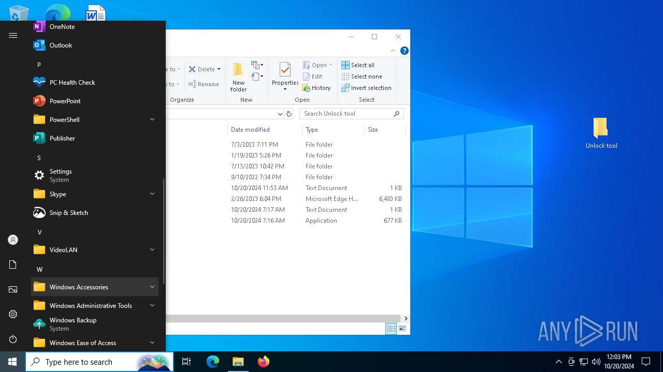Click the Start menu hamburger icon
Viewport: 663px width, 372px height.
[13, 35]
